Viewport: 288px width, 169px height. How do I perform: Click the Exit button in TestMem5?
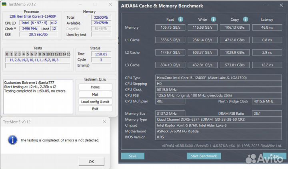(x=95, y=109)
